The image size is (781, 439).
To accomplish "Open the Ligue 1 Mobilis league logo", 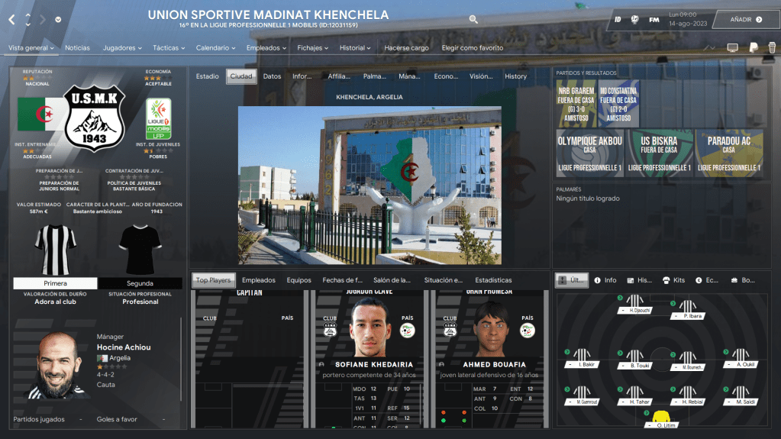I will click(158, 118).
